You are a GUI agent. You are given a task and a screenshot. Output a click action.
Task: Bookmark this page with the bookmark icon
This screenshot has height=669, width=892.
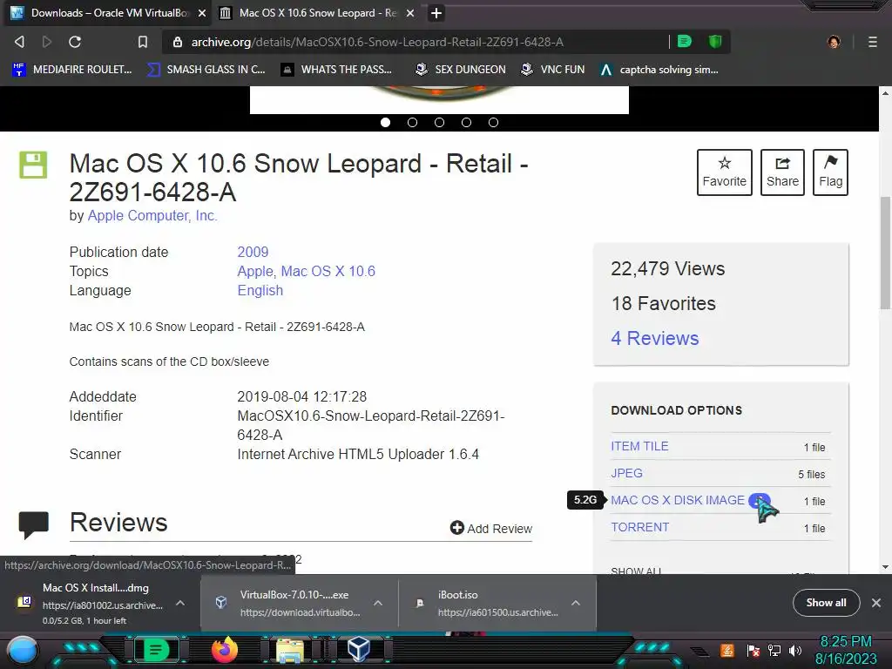pyautogui.click(x=142, y=42)
